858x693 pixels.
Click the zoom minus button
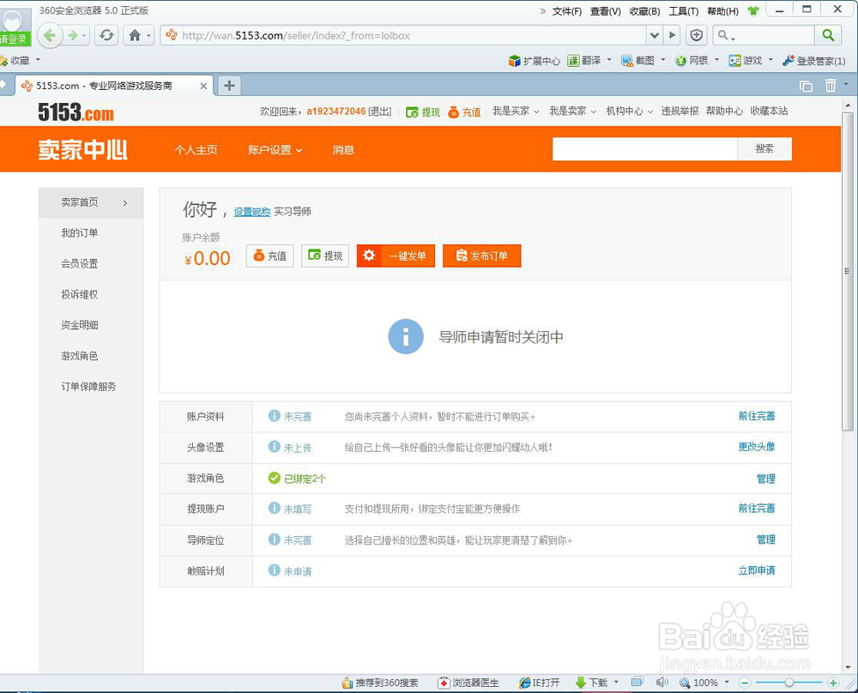tap(744, 683)
